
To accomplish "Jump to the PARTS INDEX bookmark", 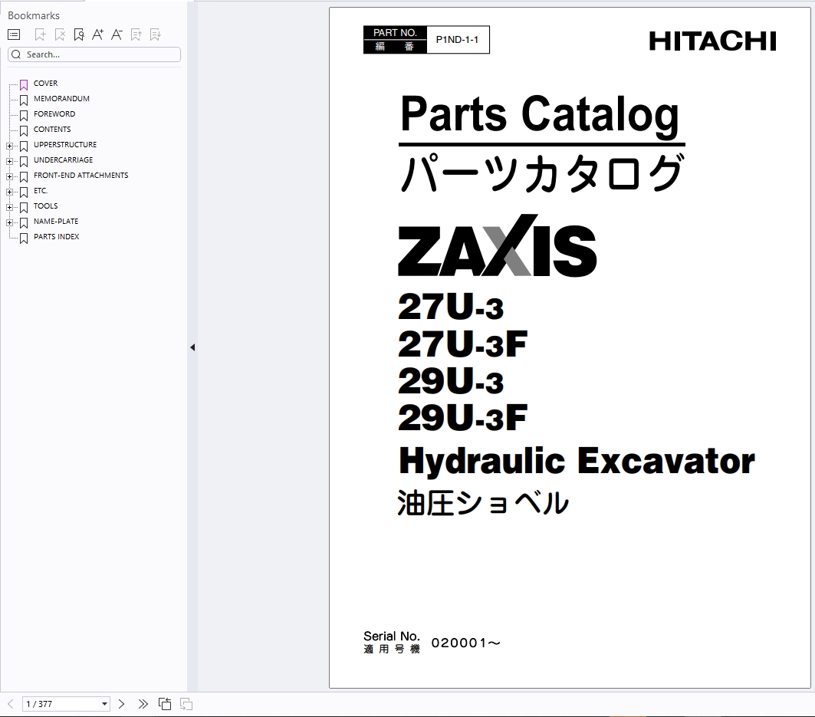I will 57,237.
